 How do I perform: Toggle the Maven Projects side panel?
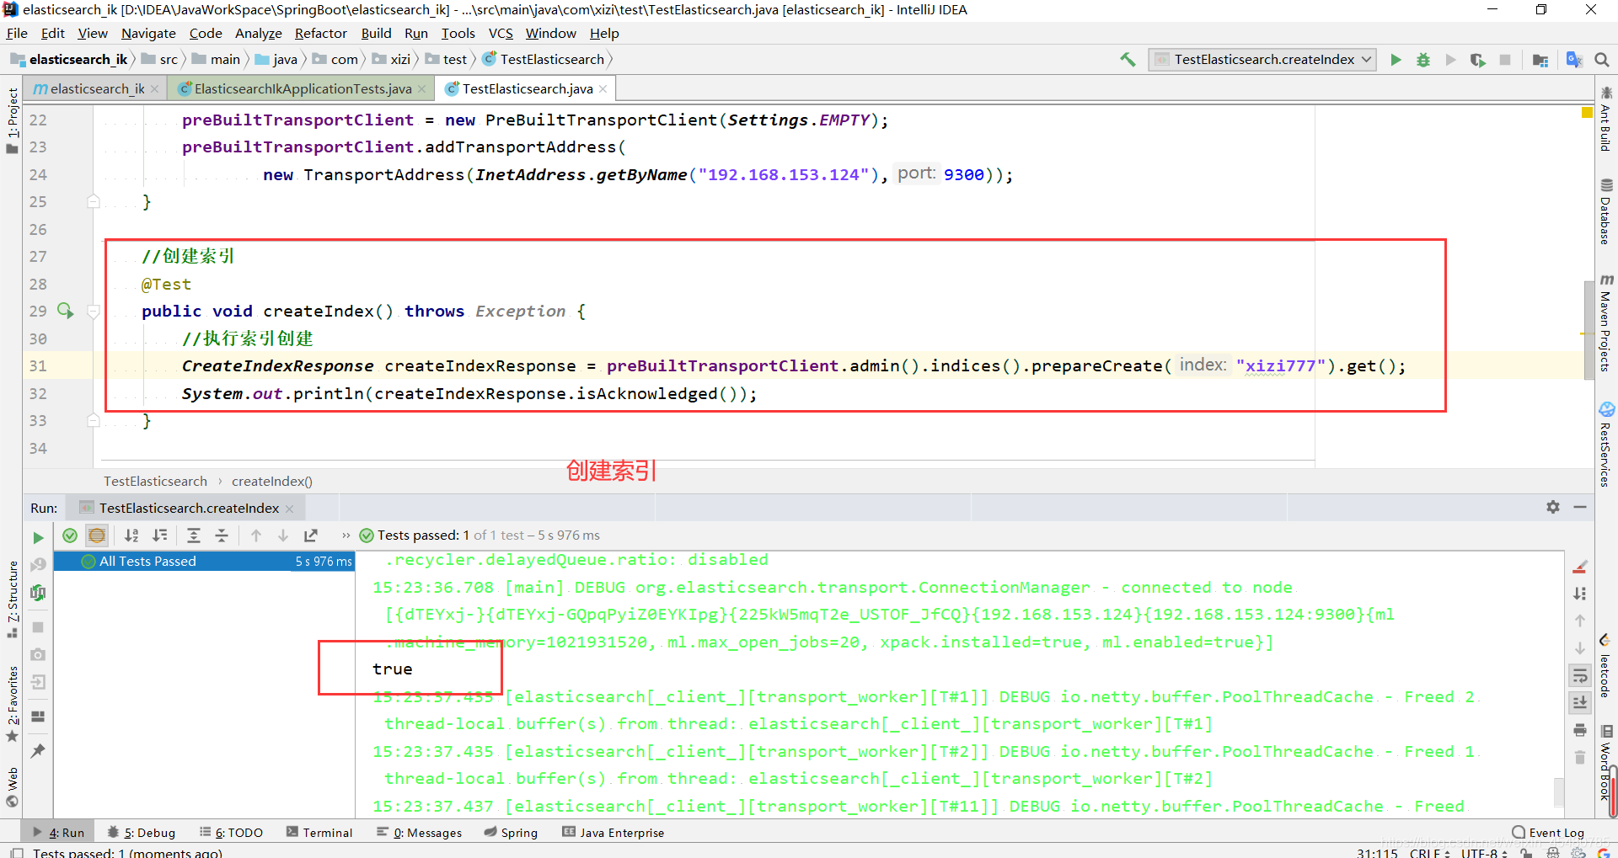[1606, 322]
